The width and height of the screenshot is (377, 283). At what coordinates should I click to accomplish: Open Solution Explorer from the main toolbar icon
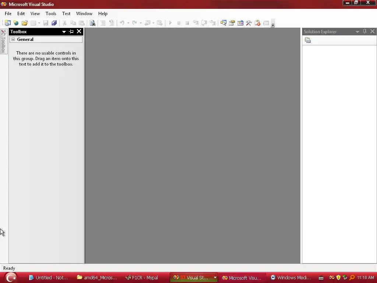[223, 23]
